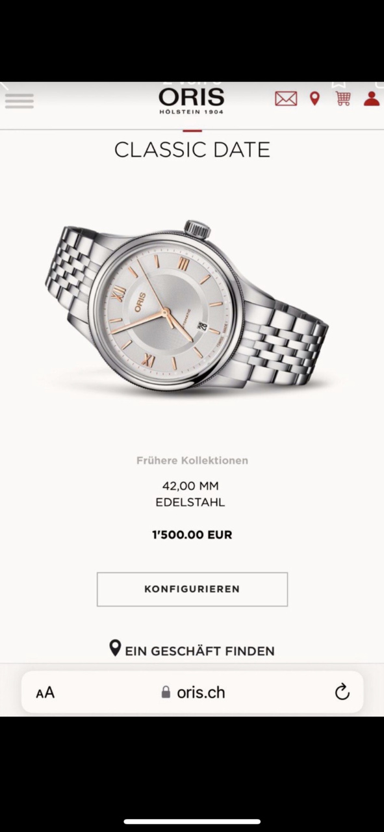Tap the EDELSTAHL material text

pyautogui.click(x=190, y=502)
